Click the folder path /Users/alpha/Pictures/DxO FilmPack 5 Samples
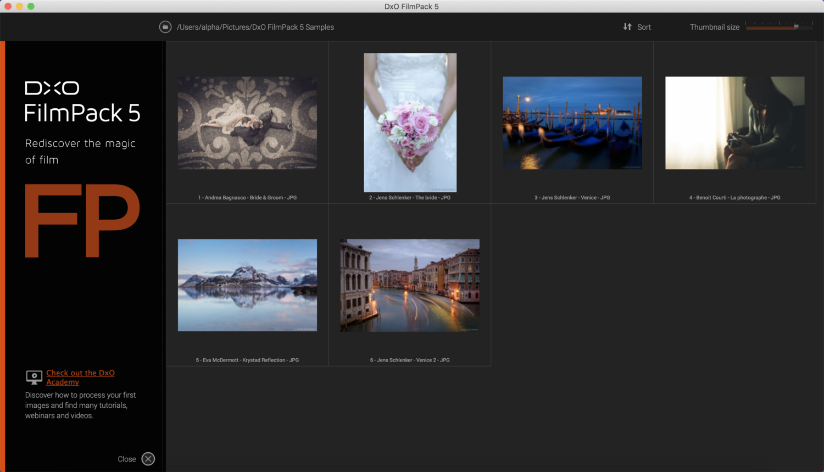This screenshot has width=824, height=472. pos(255,27)
